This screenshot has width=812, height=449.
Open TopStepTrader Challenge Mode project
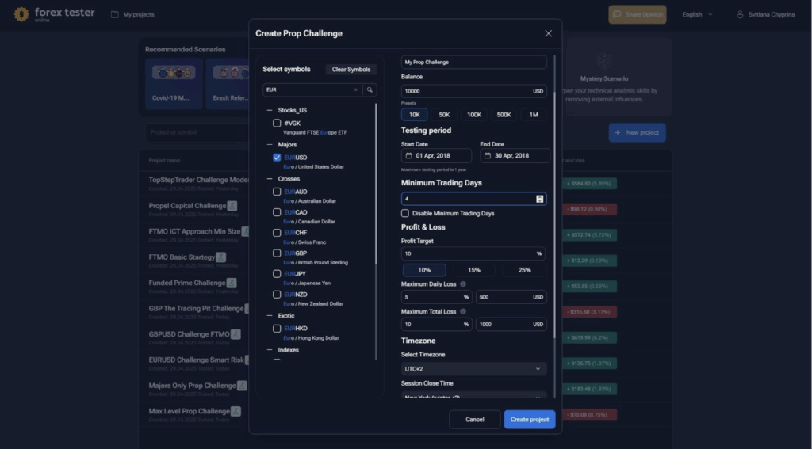(199, 180)
